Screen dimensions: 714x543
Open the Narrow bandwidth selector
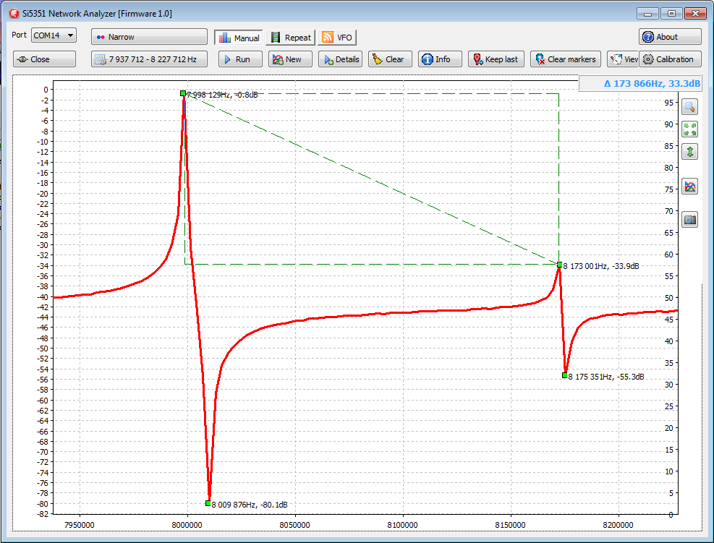point(149,37)
